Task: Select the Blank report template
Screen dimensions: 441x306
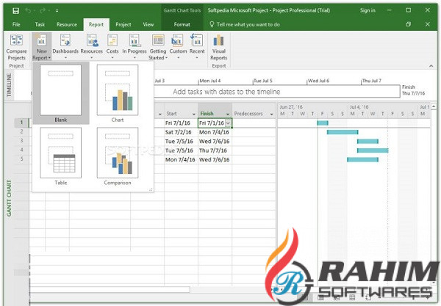Action: (61, 93)
